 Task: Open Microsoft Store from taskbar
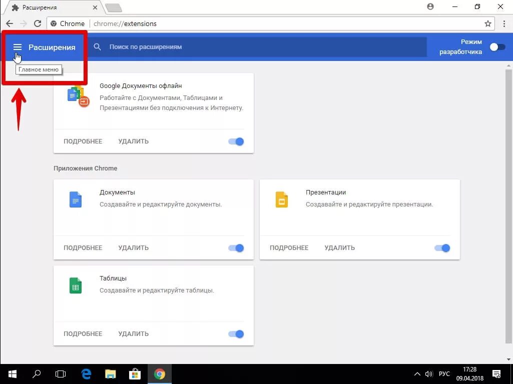click(x=135, y=374)
